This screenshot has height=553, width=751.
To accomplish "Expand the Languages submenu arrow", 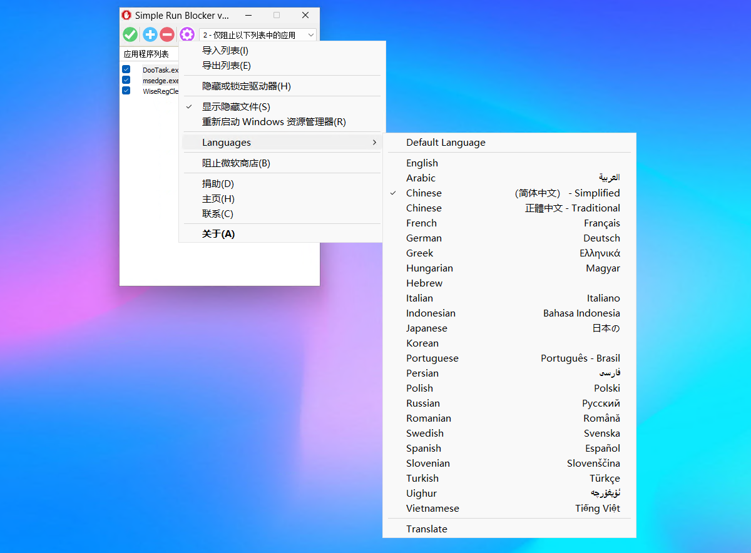I will (374, 143).
